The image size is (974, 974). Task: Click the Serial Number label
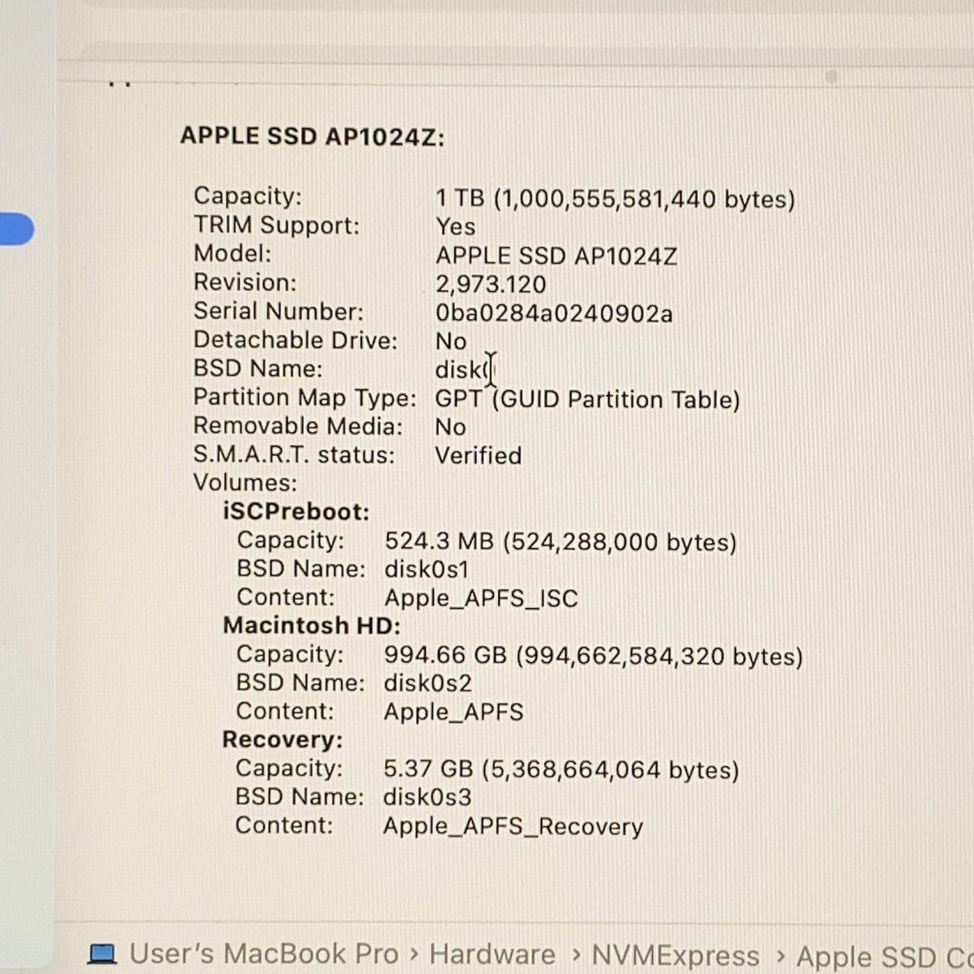[x=279, y=311]
